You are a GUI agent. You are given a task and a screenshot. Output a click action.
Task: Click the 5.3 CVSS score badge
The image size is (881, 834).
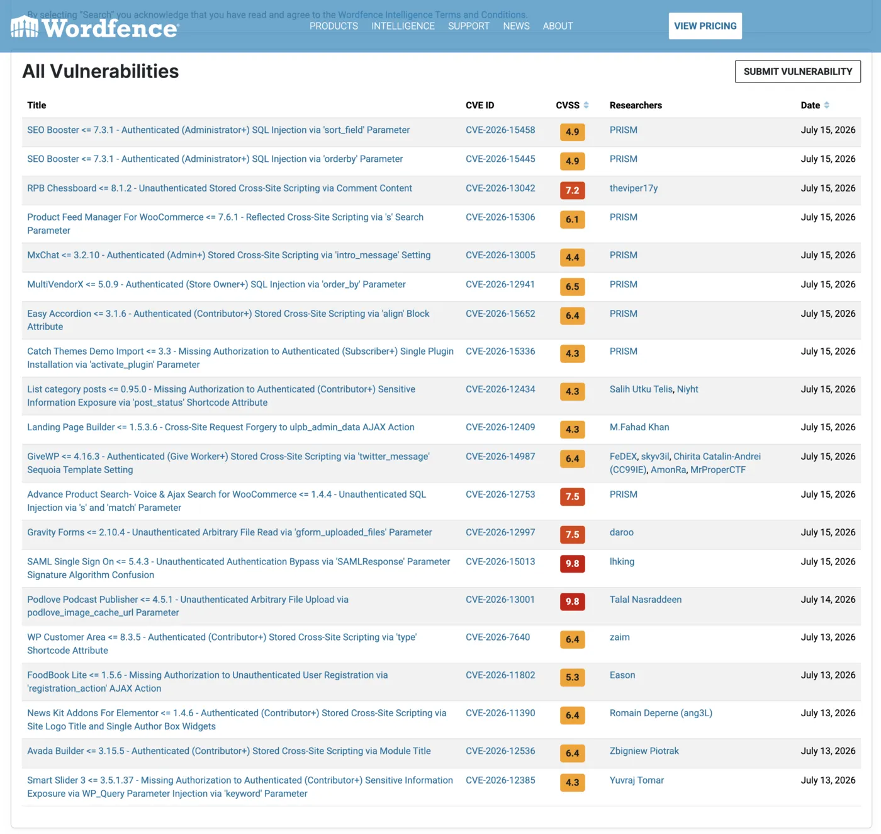coord(572,677)
